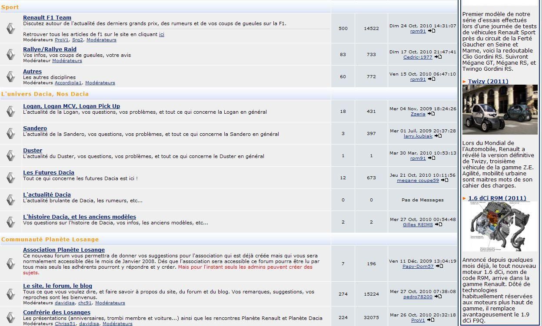Click Renault logo icon beside Rallye/Rallye Raid

pos(11,54)
